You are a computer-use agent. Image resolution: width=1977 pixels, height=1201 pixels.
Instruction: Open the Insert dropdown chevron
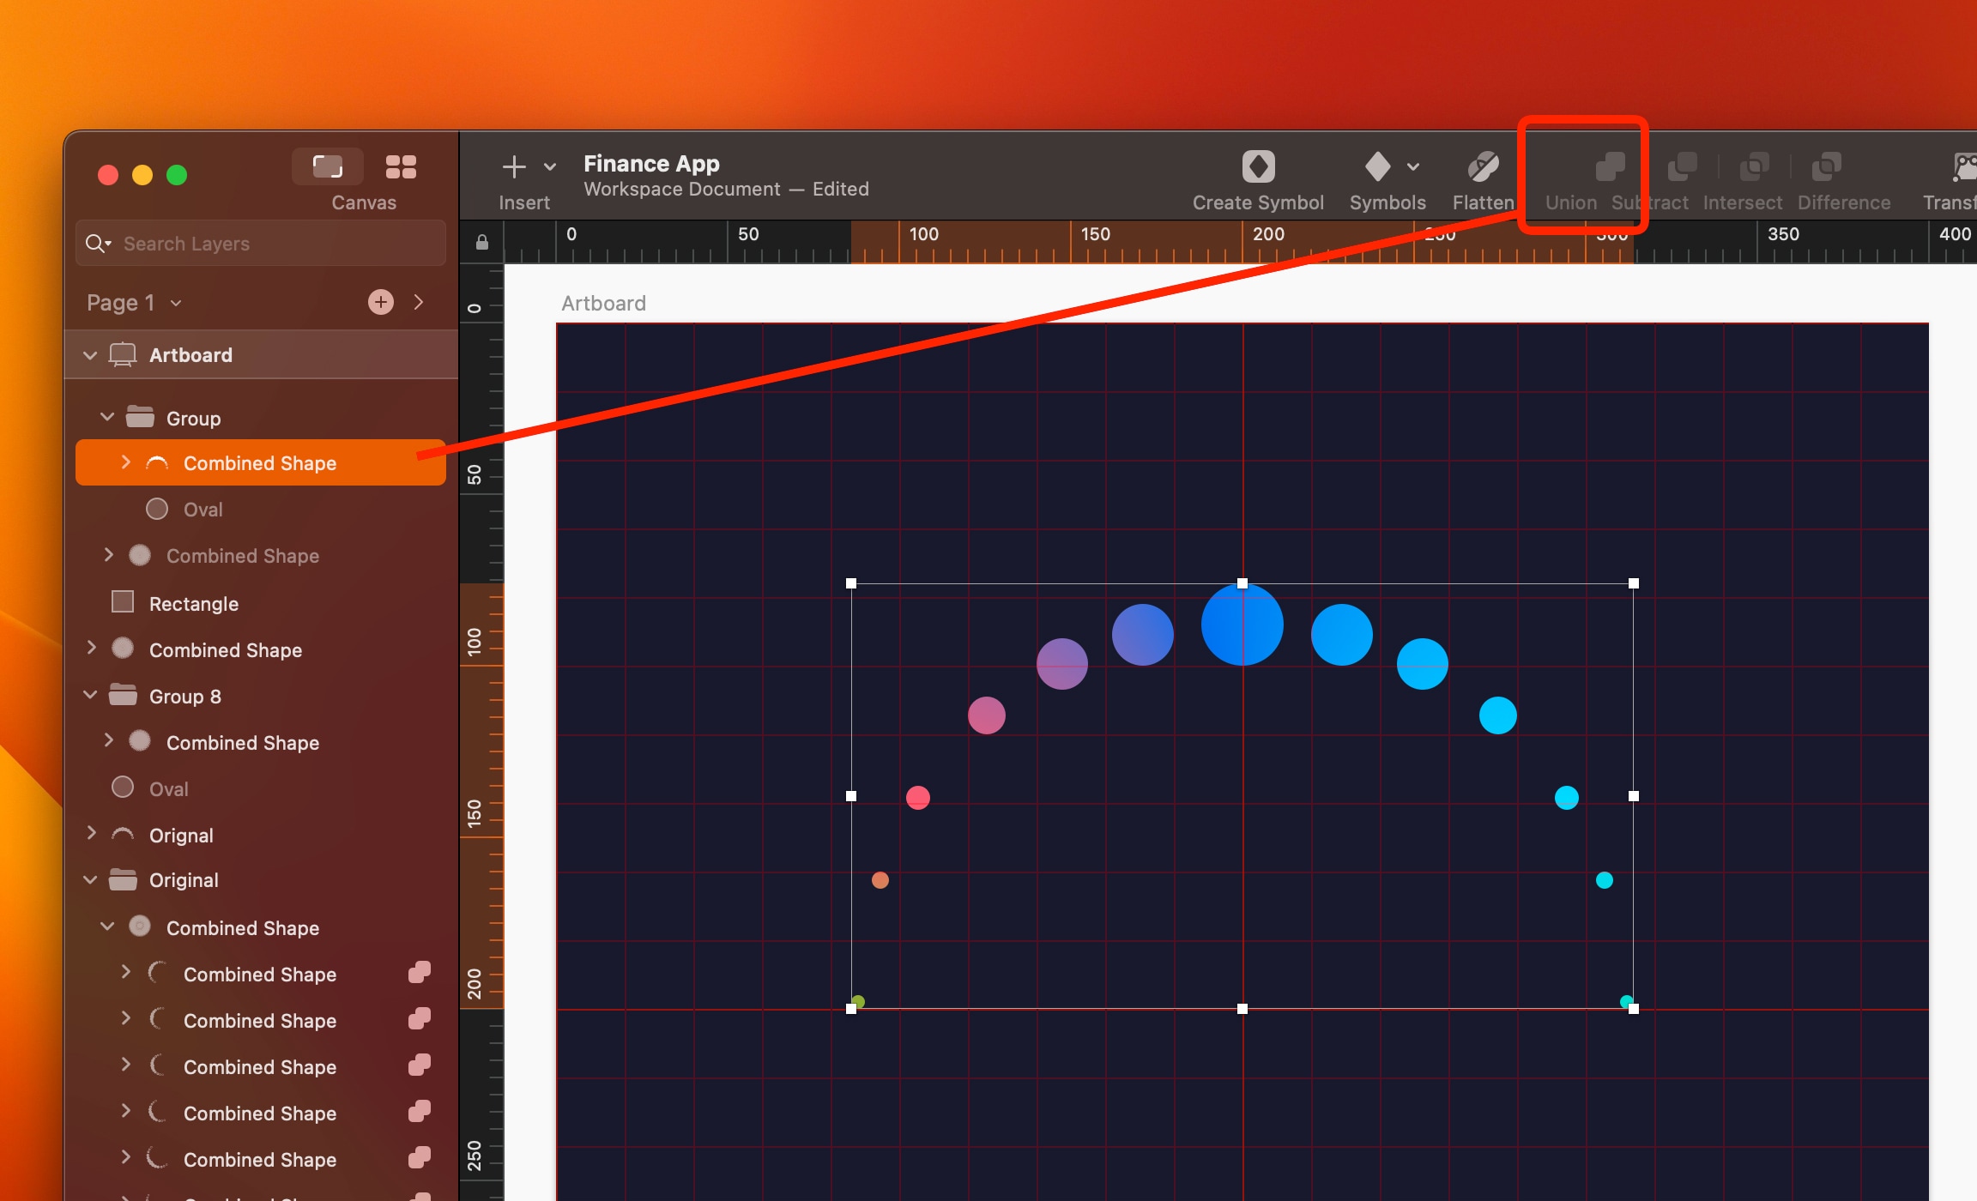549,166
